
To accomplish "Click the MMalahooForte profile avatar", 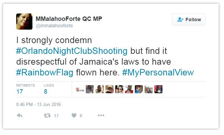I will [x=24, y=22].
